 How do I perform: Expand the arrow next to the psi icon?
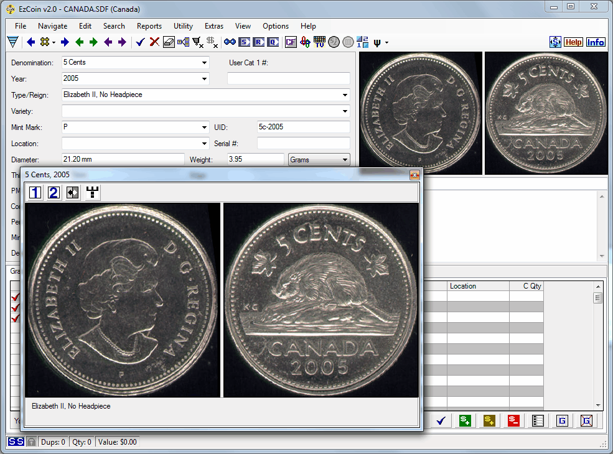[386, 42]
